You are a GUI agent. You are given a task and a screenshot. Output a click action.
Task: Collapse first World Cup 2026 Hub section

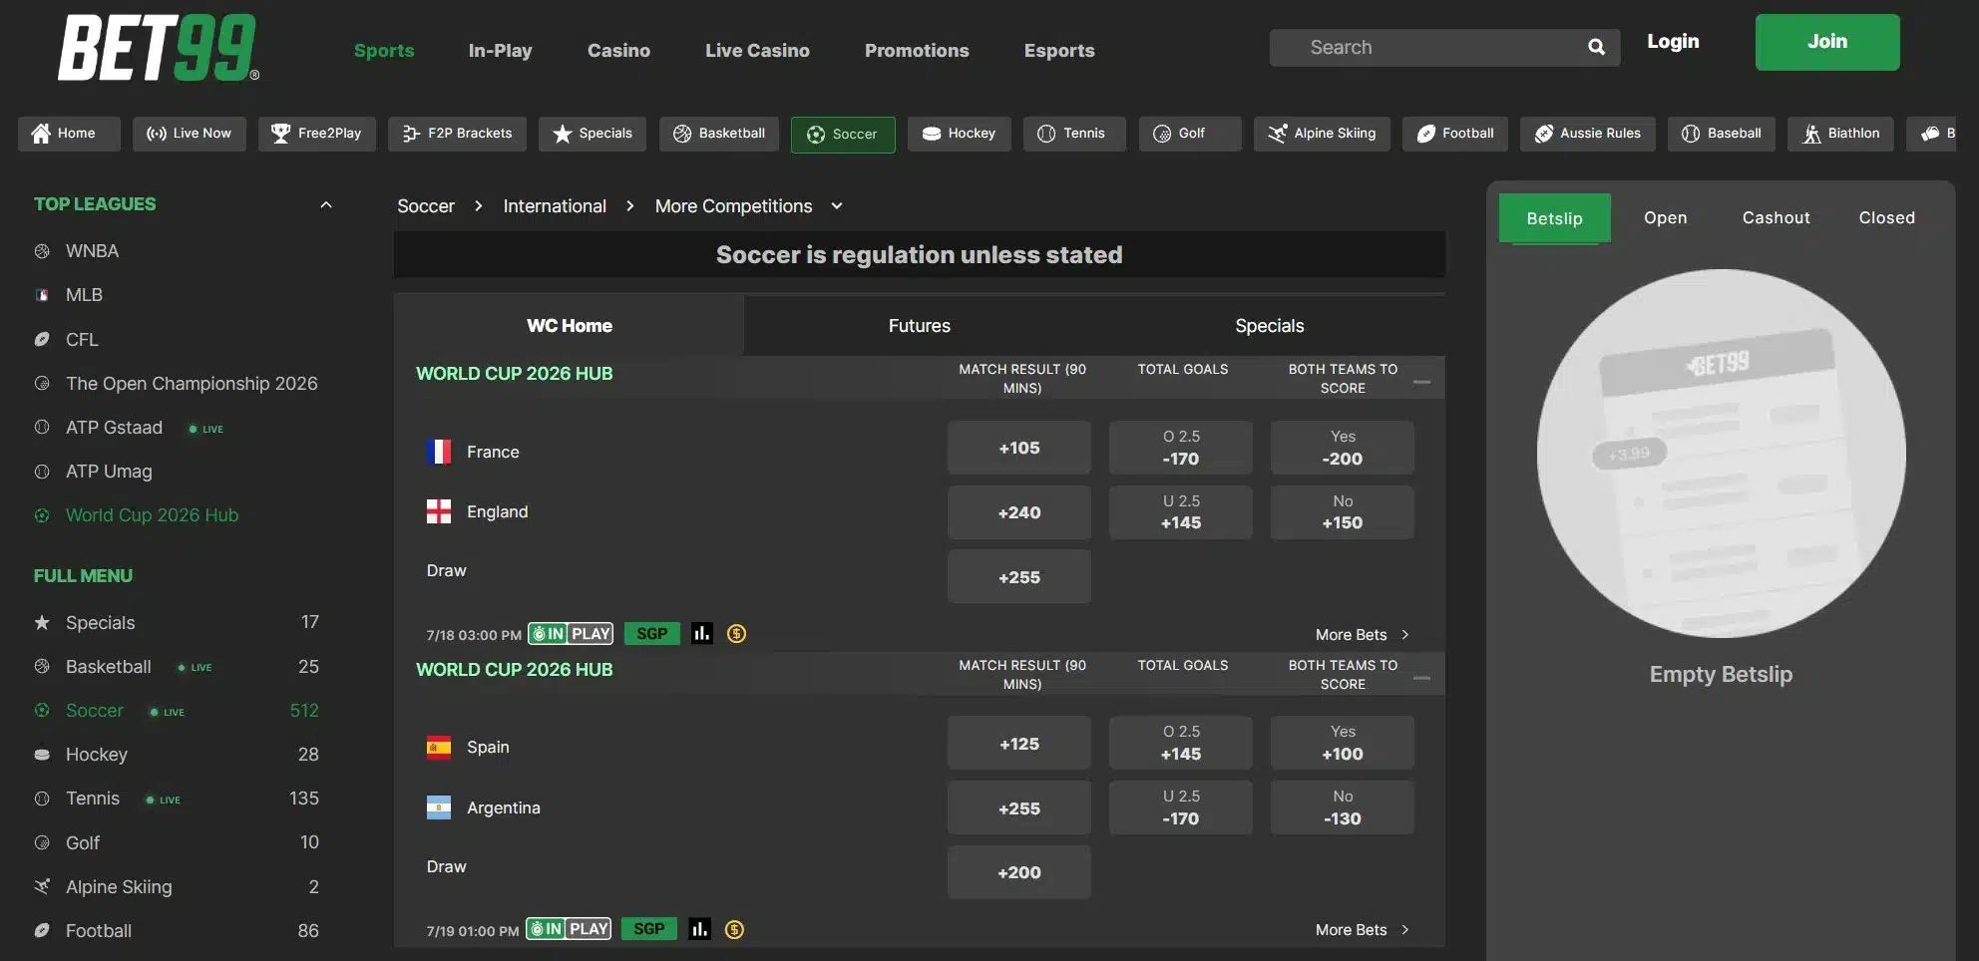coord(1422,382)
